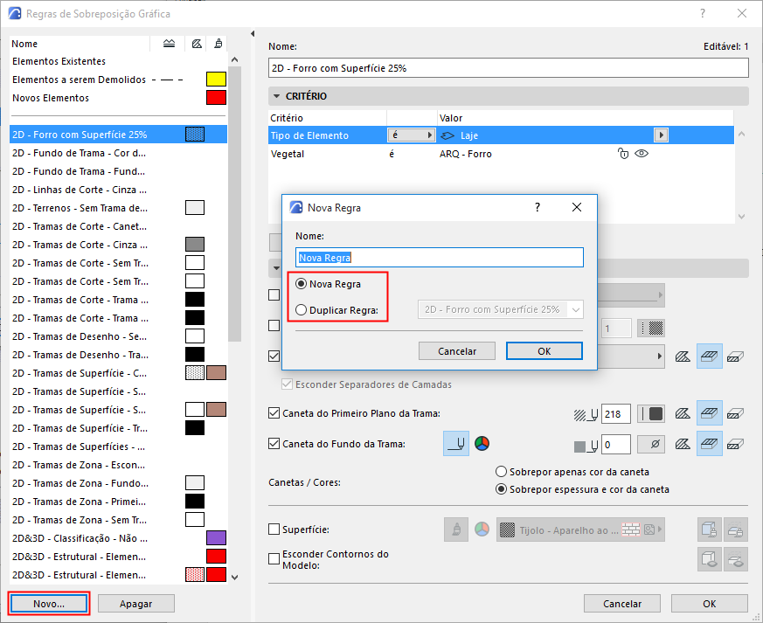Click the Laje slab element icon
The height and width of the screenshot is (623, 763).
tap(447, 135)
